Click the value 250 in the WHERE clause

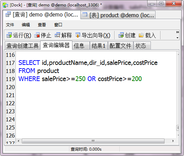[x=80, y=79]
